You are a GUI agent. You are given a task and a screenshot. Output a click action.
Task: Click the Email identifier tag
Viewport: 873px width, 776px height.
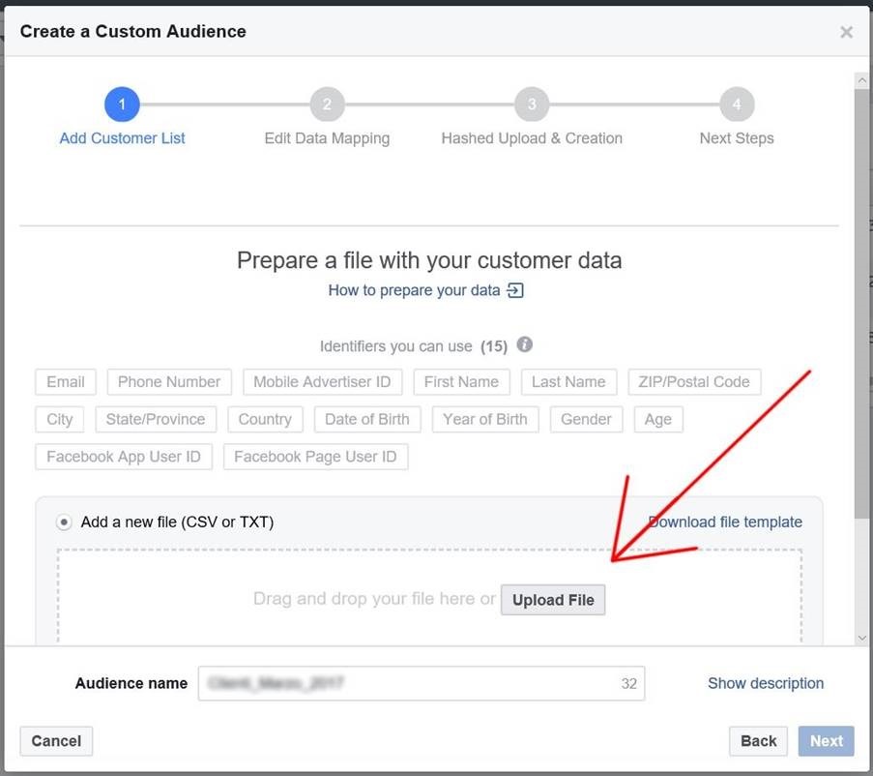coord(66,382)
